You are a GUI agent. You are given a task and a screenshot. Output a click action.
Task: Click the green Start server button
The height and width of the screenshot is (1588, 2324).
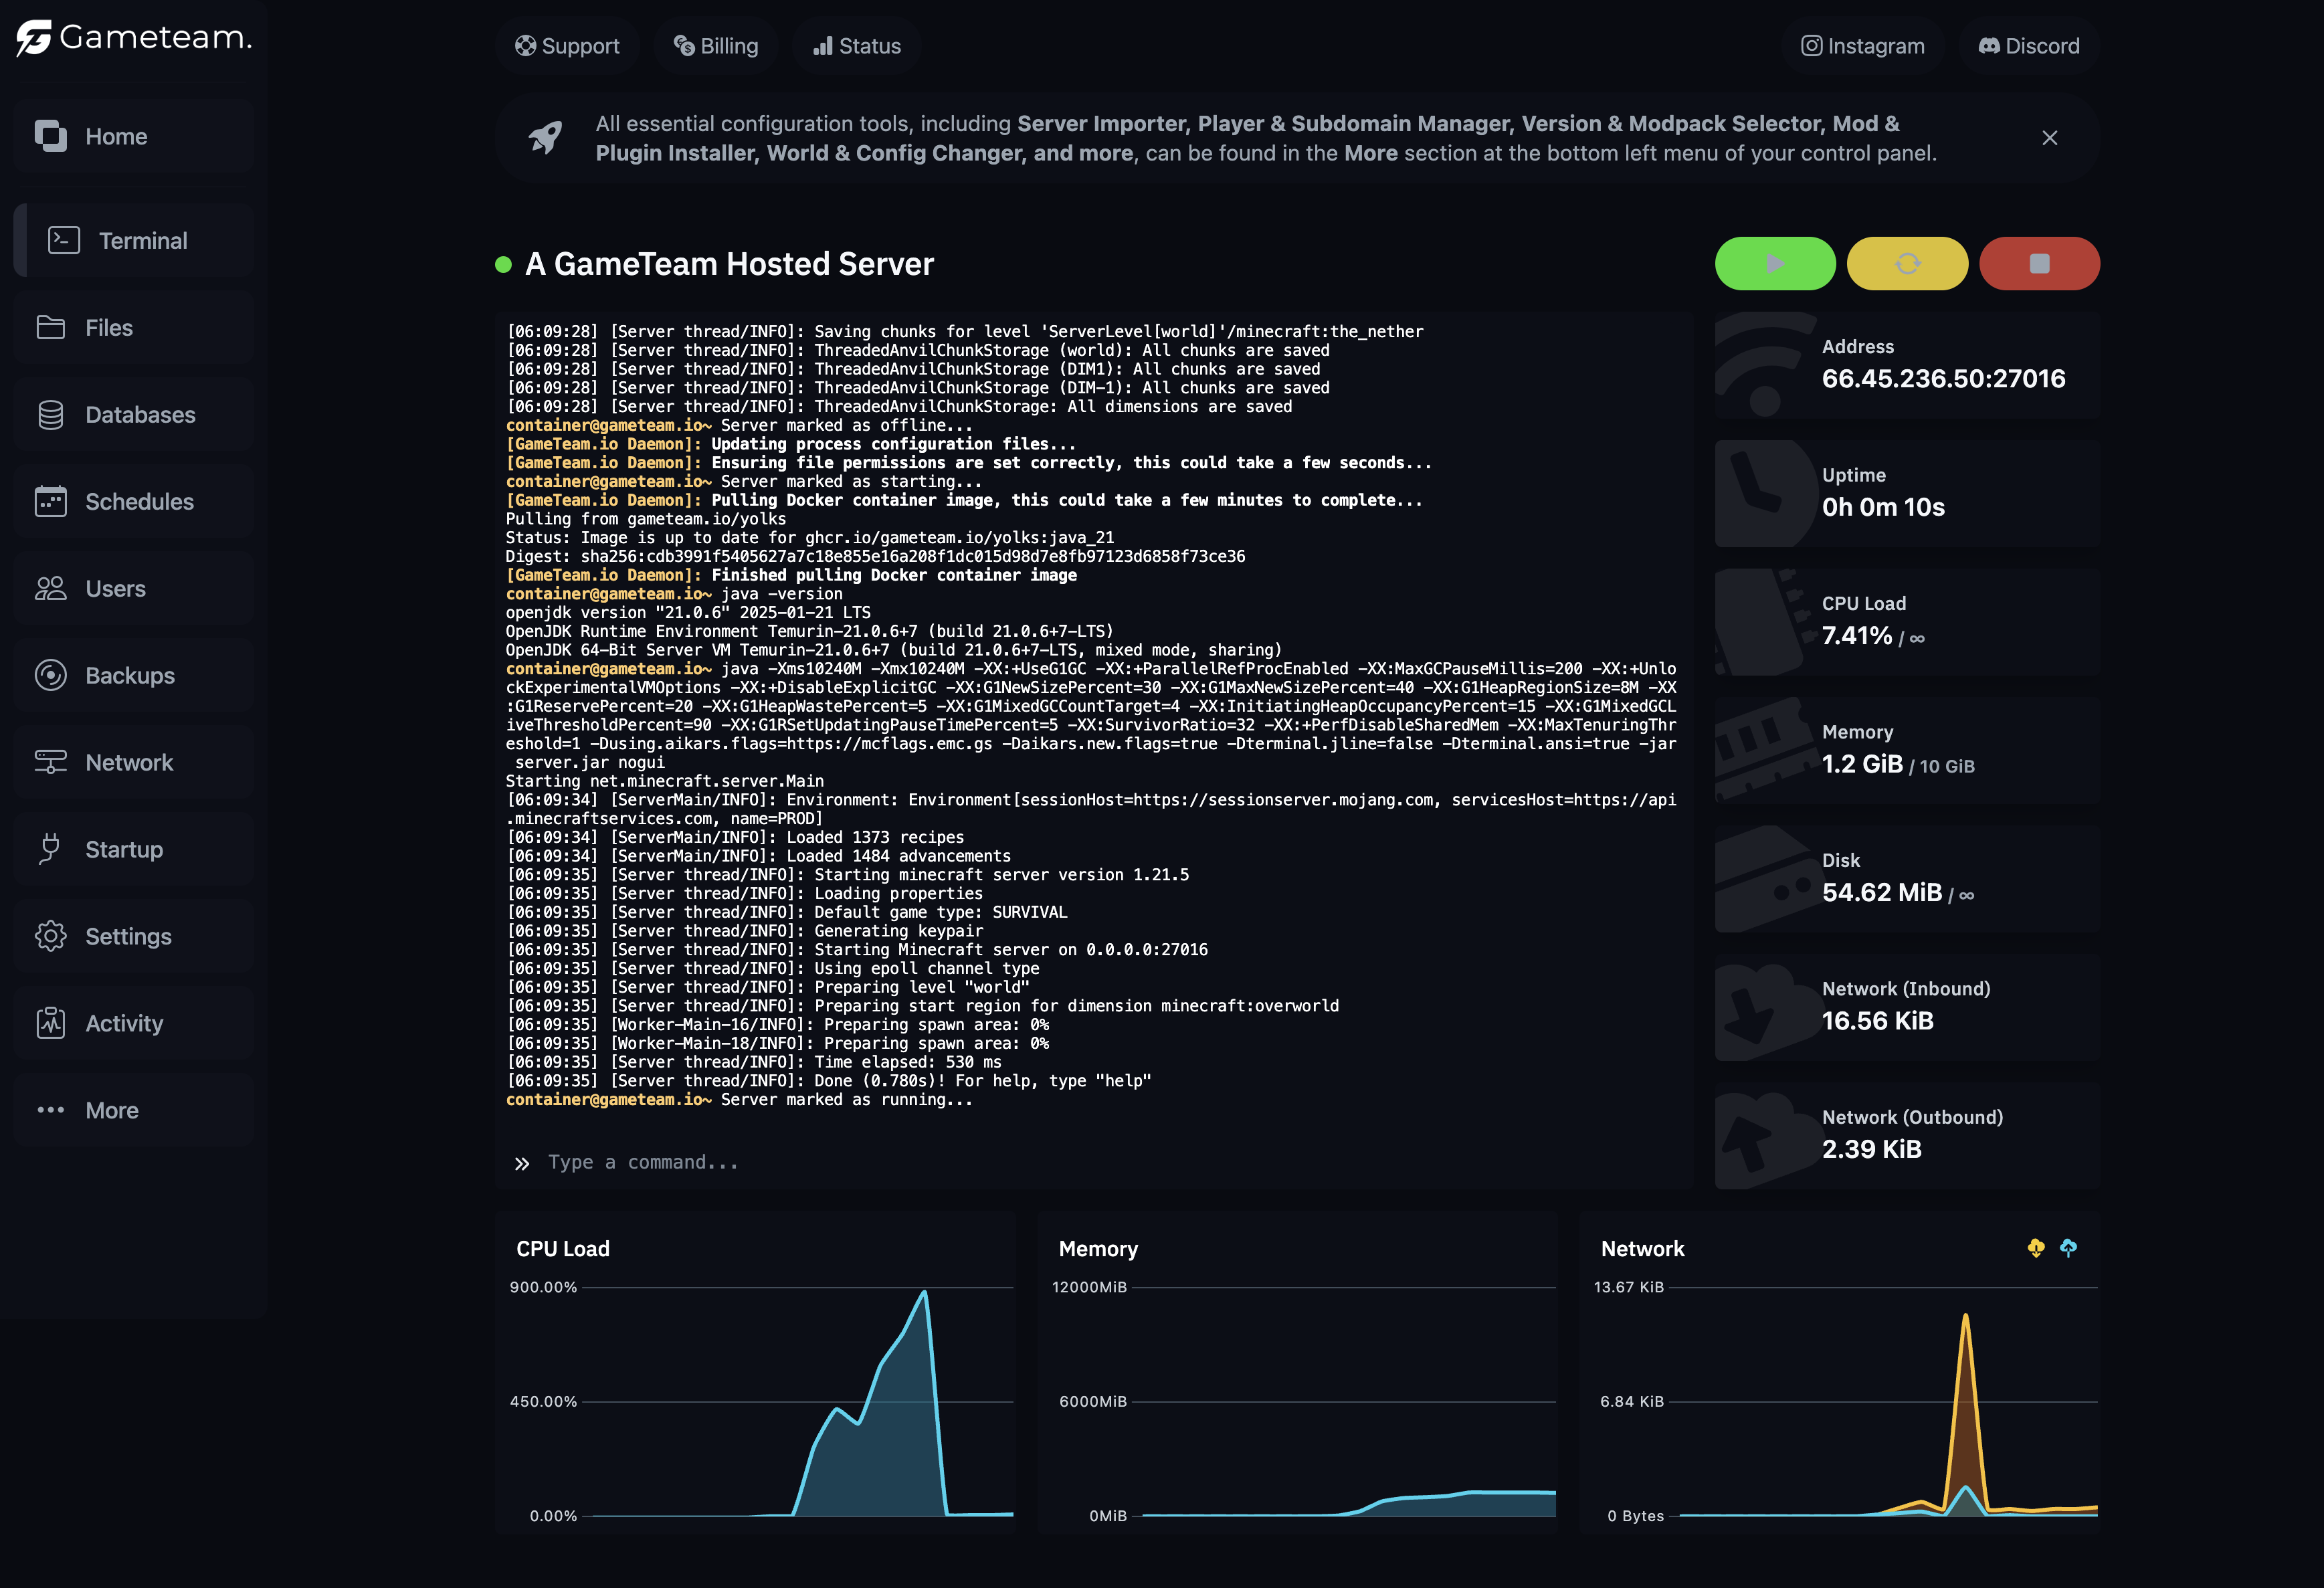click(1775, 263)
